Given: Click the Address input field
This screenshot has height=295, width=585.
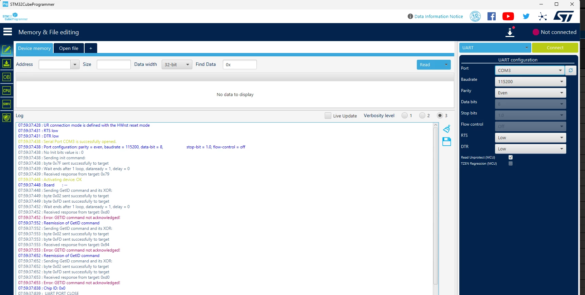Looking at the screenshot, I should click(x=55, y=64).
